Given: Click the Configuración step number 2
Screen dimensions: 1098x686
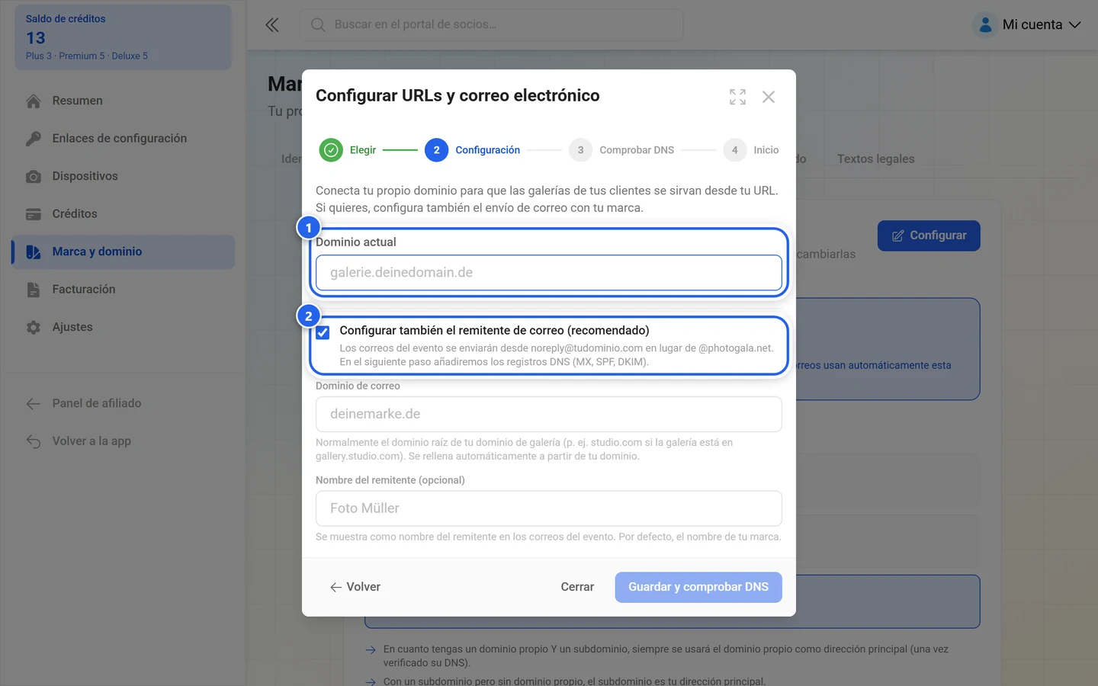Looking at the screenshot, I should (x=436, y=150).
